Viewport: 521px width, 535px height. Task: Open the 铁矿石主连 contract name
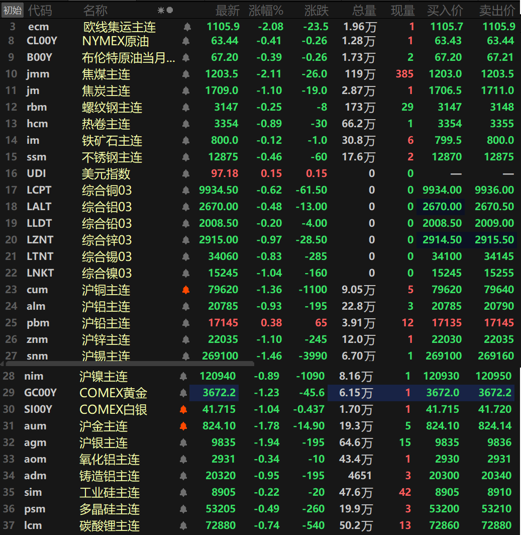(x=112, y=141)
